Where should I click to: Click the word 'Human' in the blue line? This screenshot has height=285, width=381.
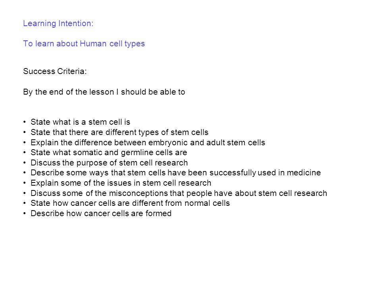(x=93, y=44)
